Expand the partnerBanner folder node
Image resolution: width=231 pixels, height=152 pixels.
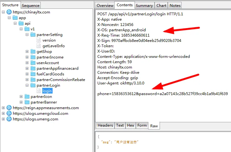21,102
